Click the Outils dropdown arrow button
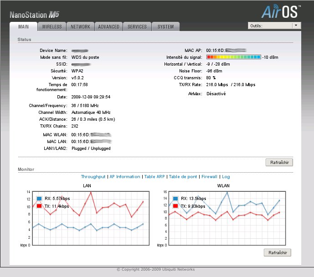 click(296, 26)
